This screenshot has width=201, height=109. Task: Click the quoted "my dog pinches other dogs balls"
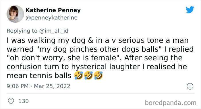tap(99, 49)
